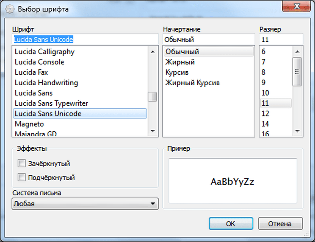Click the Отмена button
Image resolution: width=315 pixels, height=242 pixels.
280,224
